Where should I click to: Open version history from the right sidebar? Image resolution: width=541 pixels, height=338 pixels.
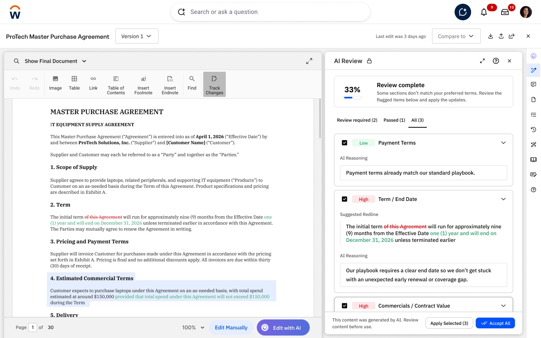click(x=533, y=130)
